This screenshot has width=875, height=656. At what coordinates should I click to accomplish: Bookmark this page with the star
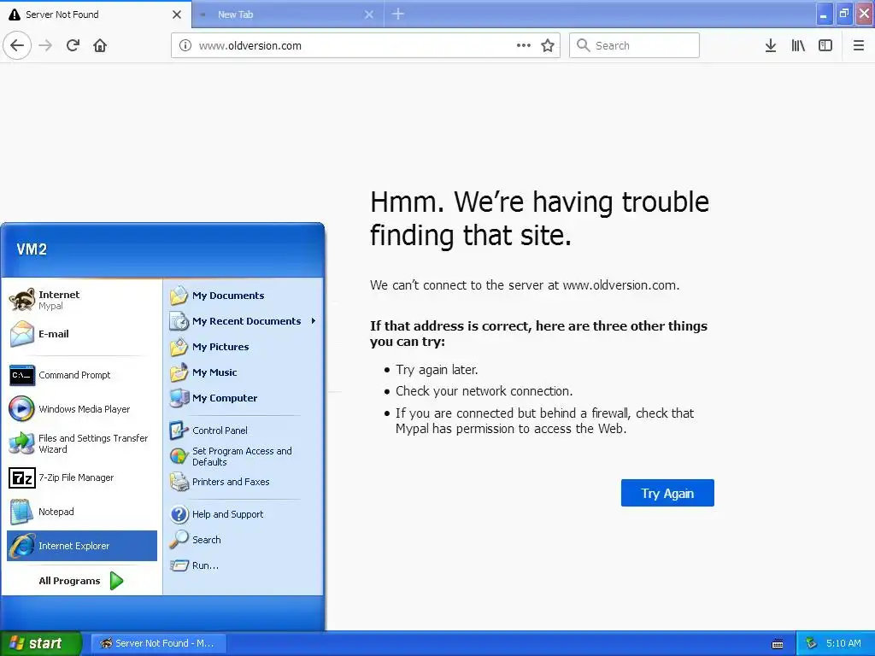[548, 46]
